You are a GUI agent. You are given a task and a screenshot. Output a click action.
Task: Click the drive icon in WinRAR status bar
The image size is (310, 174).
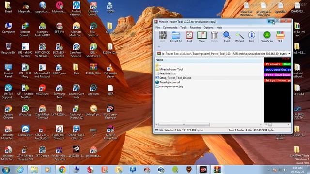[157, 130]
